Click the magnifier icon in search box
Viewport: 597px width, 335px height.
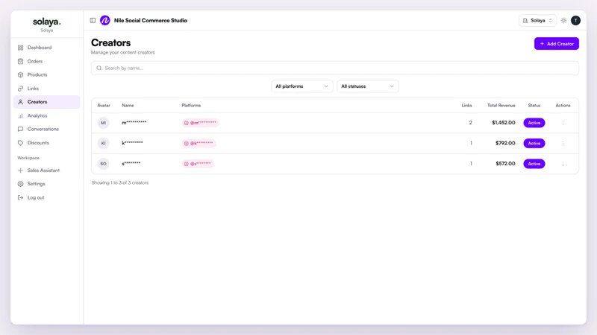click(99, 68)
